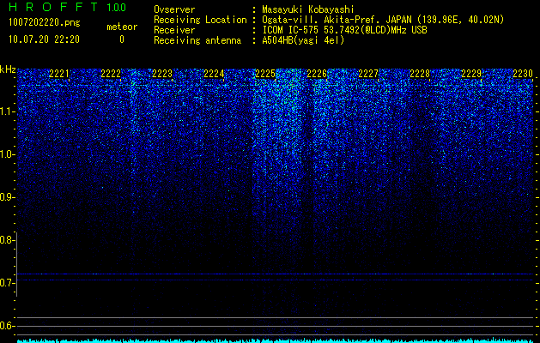Click the 0.8 kHz axis label

tap(7, 240)
